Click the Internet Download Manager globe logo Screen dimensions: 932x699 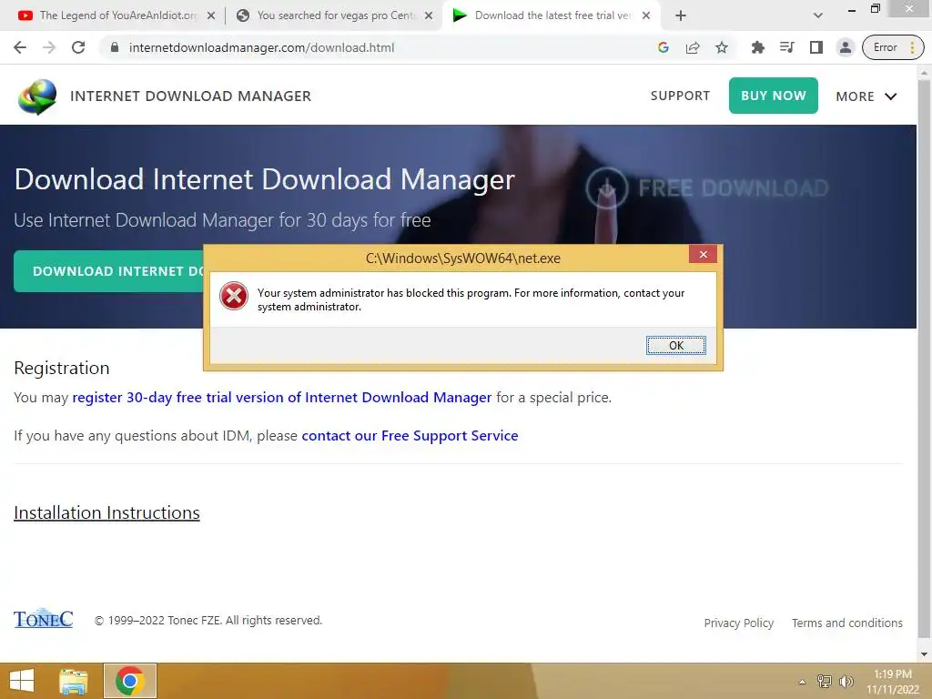(37, 96)
